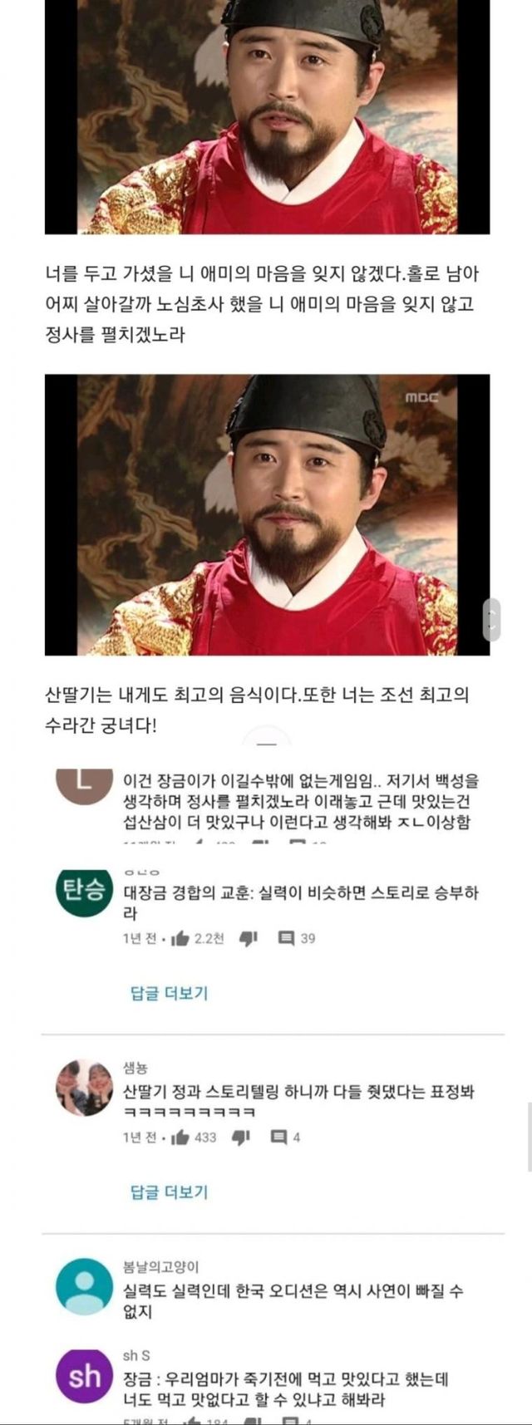
Task: Like the 탄승 comment with thumbs-up
Action: (x=180, y=938)
